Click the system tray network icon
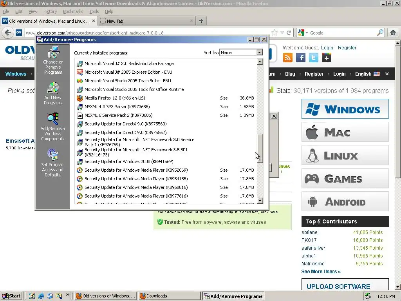Viewport: 401px width, 301px height. pyautogui.click(x=368, y=296)
